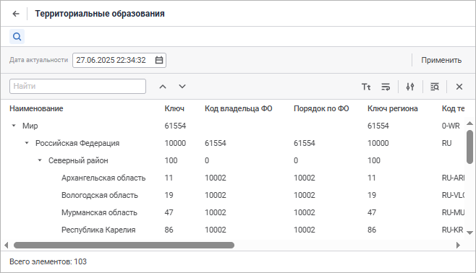Image resolution: width=476 pixels, height=273 pixels.
Task: Click key cell 10000 of Российская Федерация
Action: click(x=175, y=143)
